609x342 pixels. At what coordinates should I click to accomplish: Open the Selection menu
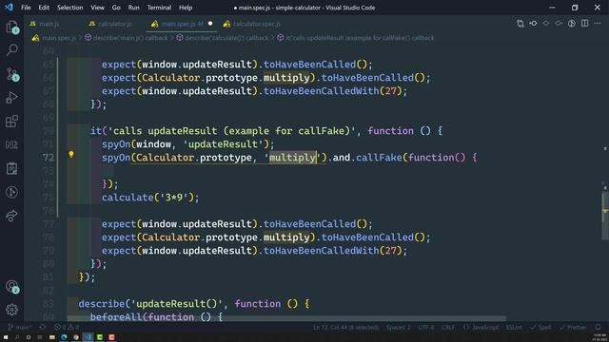click(x=69, y=8)
